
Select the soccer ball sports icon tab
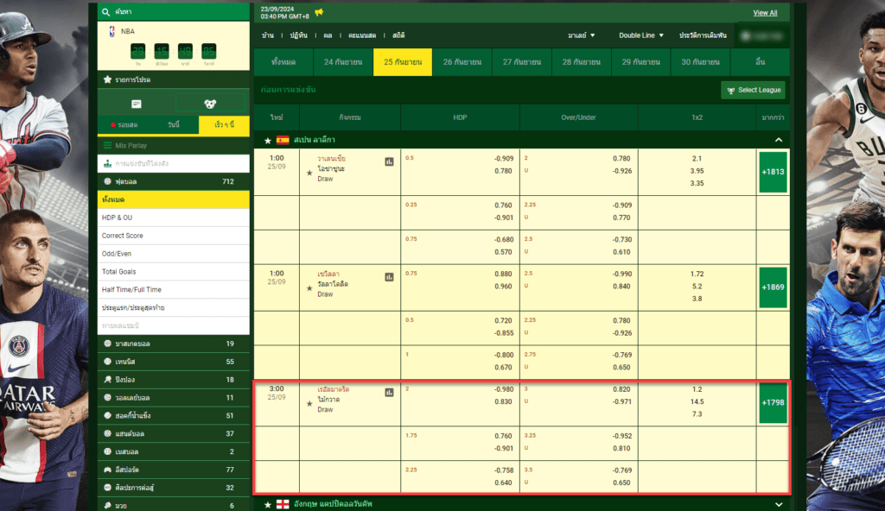click(x=210, y=104)
